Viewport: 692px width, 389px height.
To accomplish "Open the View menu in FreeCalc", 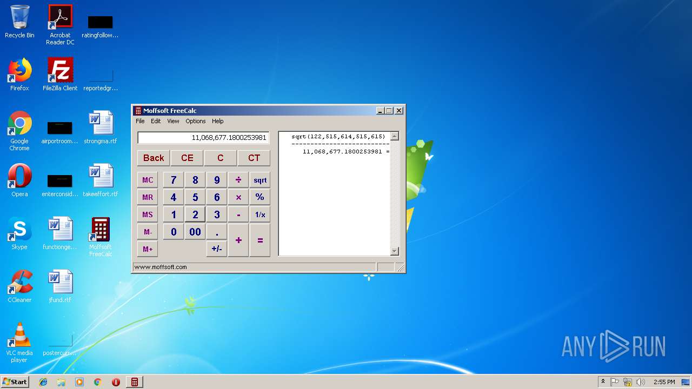I will point(173,121).
